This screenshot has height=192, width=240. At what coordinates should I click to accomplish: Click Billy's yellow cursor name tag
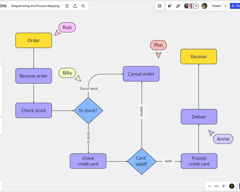coord(67,73)
